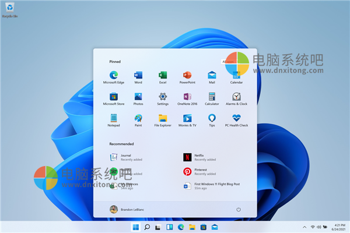Open the Calculator app

pos(212,98)
